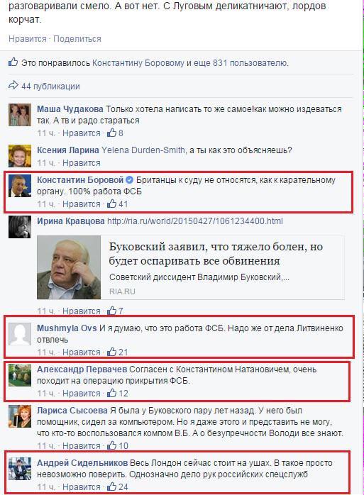Click Поделиться to share the post

point(77,39)
